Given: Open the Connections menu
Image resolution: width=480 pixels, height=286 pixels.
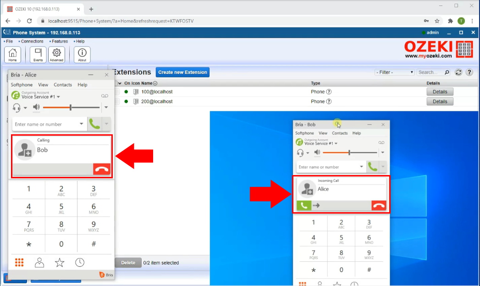Looking at the screenshot, I should coord(32,41).
